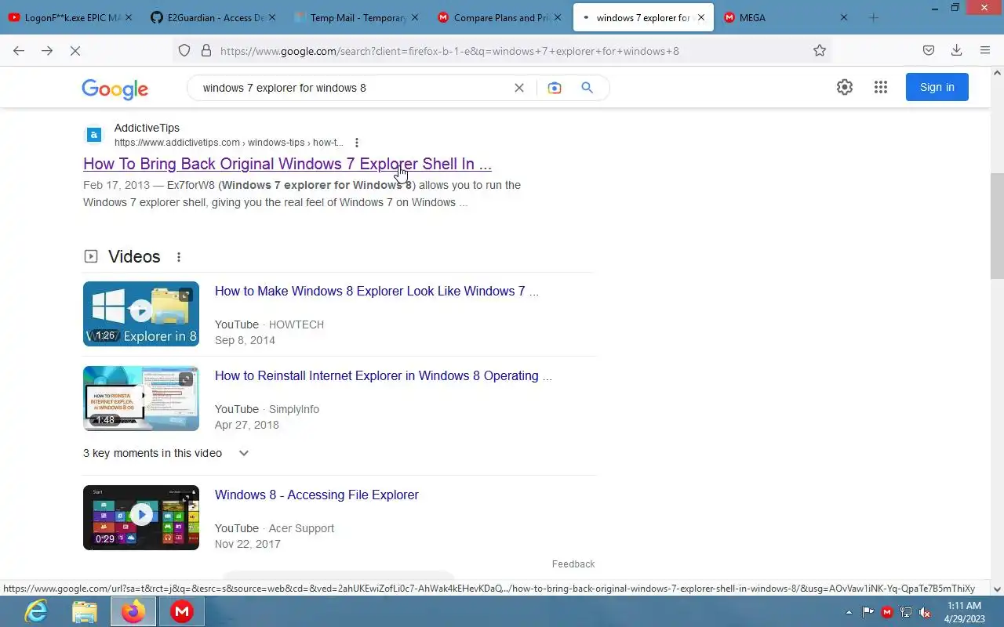The image size is (1004, 627).
Task: Switch to E2Guardian GitHub tab
Action: 215,17
